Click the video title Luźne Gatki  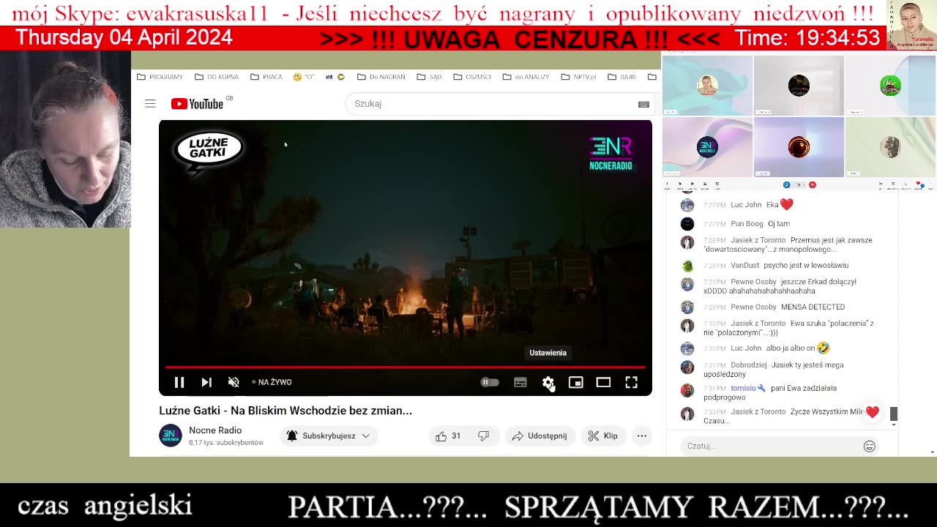point(285,411)
